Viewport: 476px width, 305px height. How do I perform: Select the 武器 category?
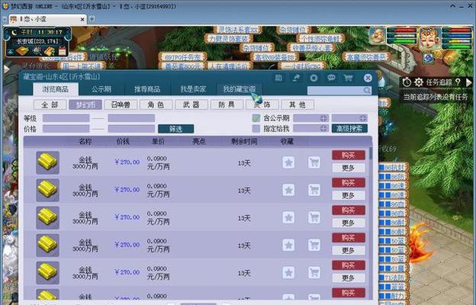pyautogui.click(x=191, y=104)
